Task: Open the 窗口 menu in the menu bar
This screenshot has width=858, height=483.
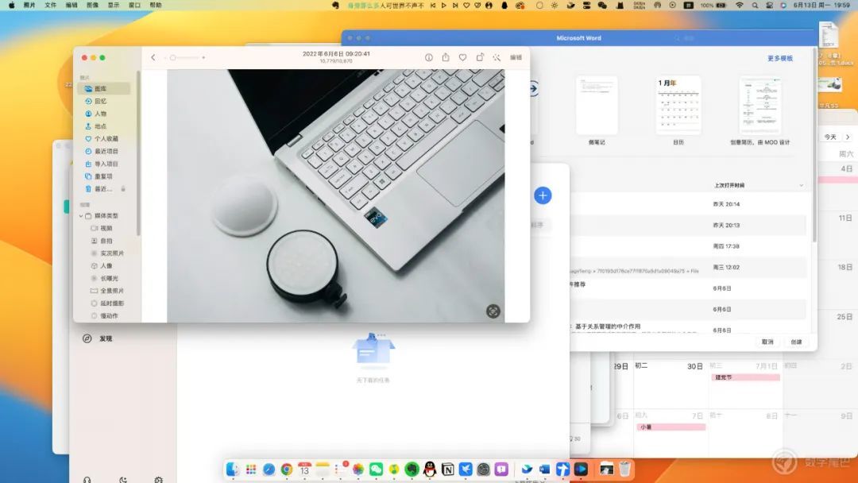Action: pos(134,5)
